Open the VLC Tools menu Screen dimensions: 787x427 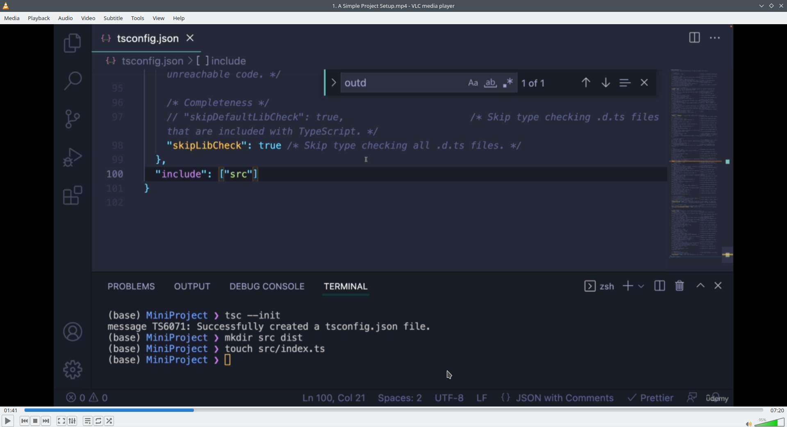point(138,18)
